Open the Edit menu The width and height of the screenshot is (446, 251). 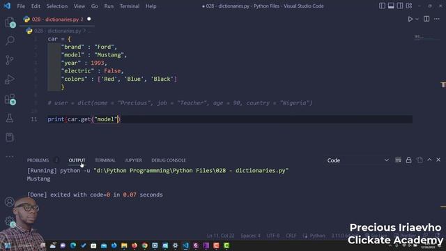(x=36, y=6)
